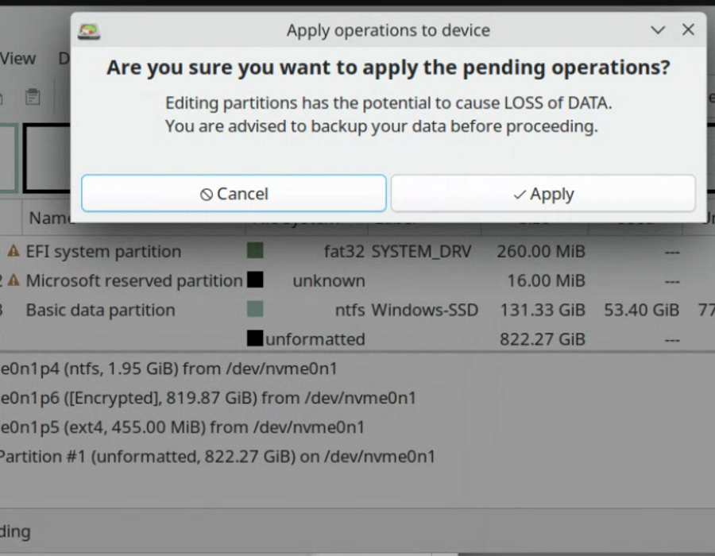Click the paste clipboard toolbar icon
Screen dimensions: 715x556
[x=33, y=97]
